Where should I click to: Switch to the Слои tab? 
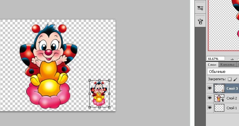pos(212,65)
